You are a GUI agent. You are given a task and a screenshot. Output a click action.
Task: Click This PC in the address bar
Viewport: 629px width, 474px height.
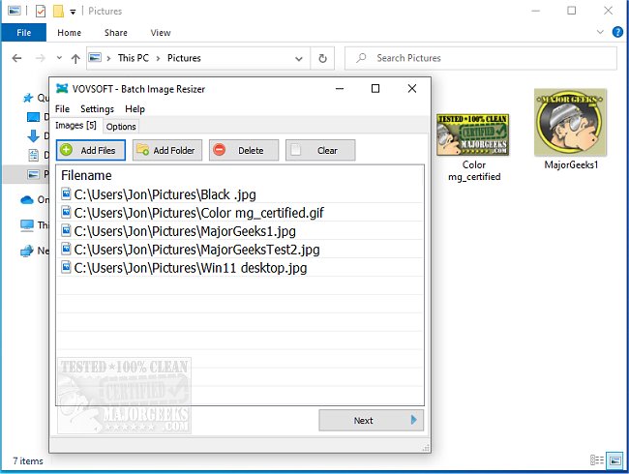(134, 58)
